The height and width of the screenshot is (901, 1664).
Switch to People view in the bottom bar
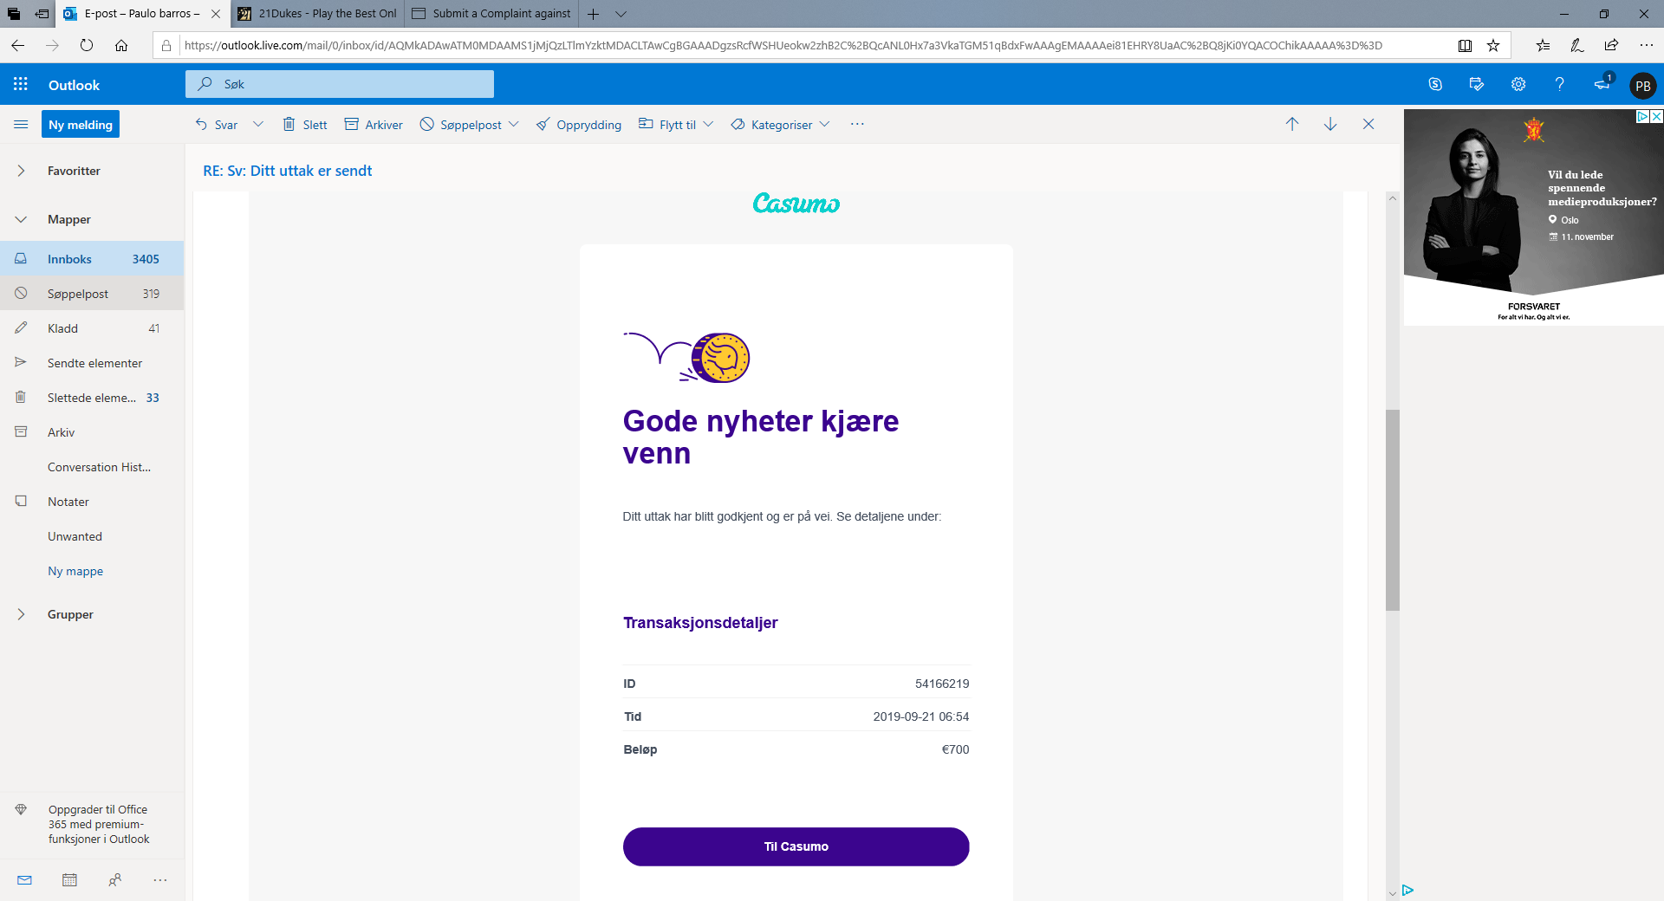[114, 880]
